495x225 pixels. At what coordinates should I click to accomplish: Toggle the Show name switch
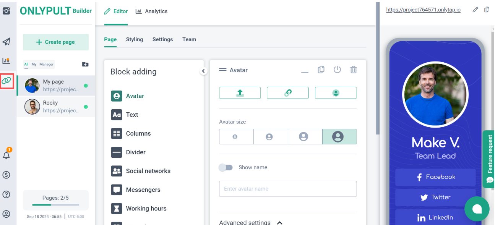coord(226,167)
